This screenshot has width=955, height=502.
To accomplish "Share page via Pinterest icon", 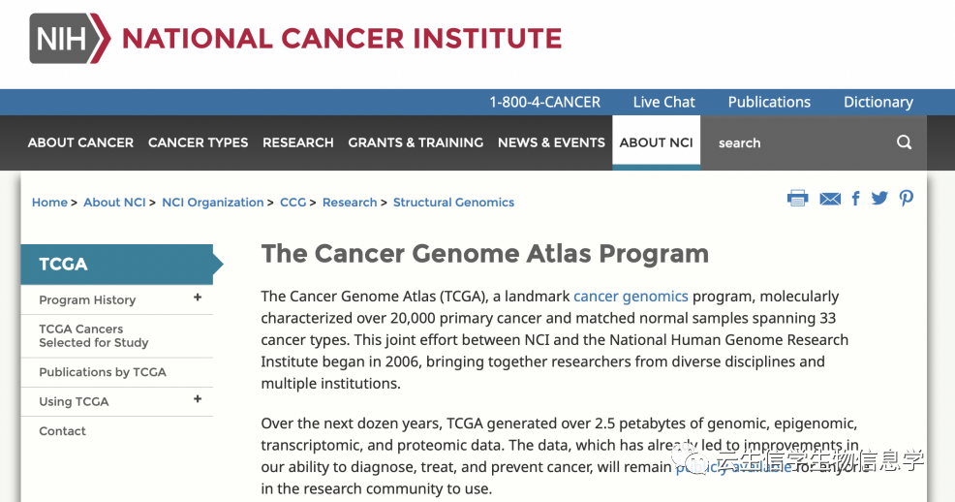I will tap(907, 199).
